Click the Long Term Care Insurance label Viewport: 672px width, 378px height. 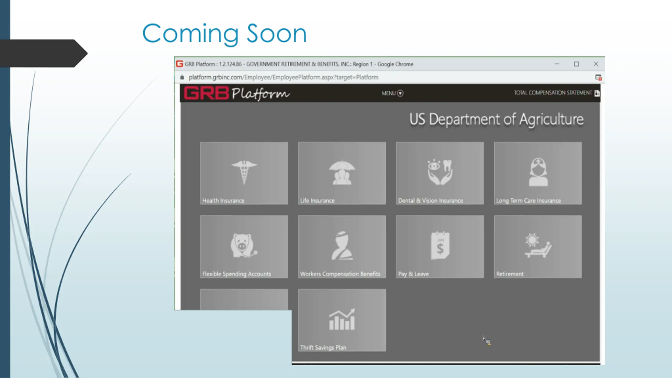(x=528, y=201)
